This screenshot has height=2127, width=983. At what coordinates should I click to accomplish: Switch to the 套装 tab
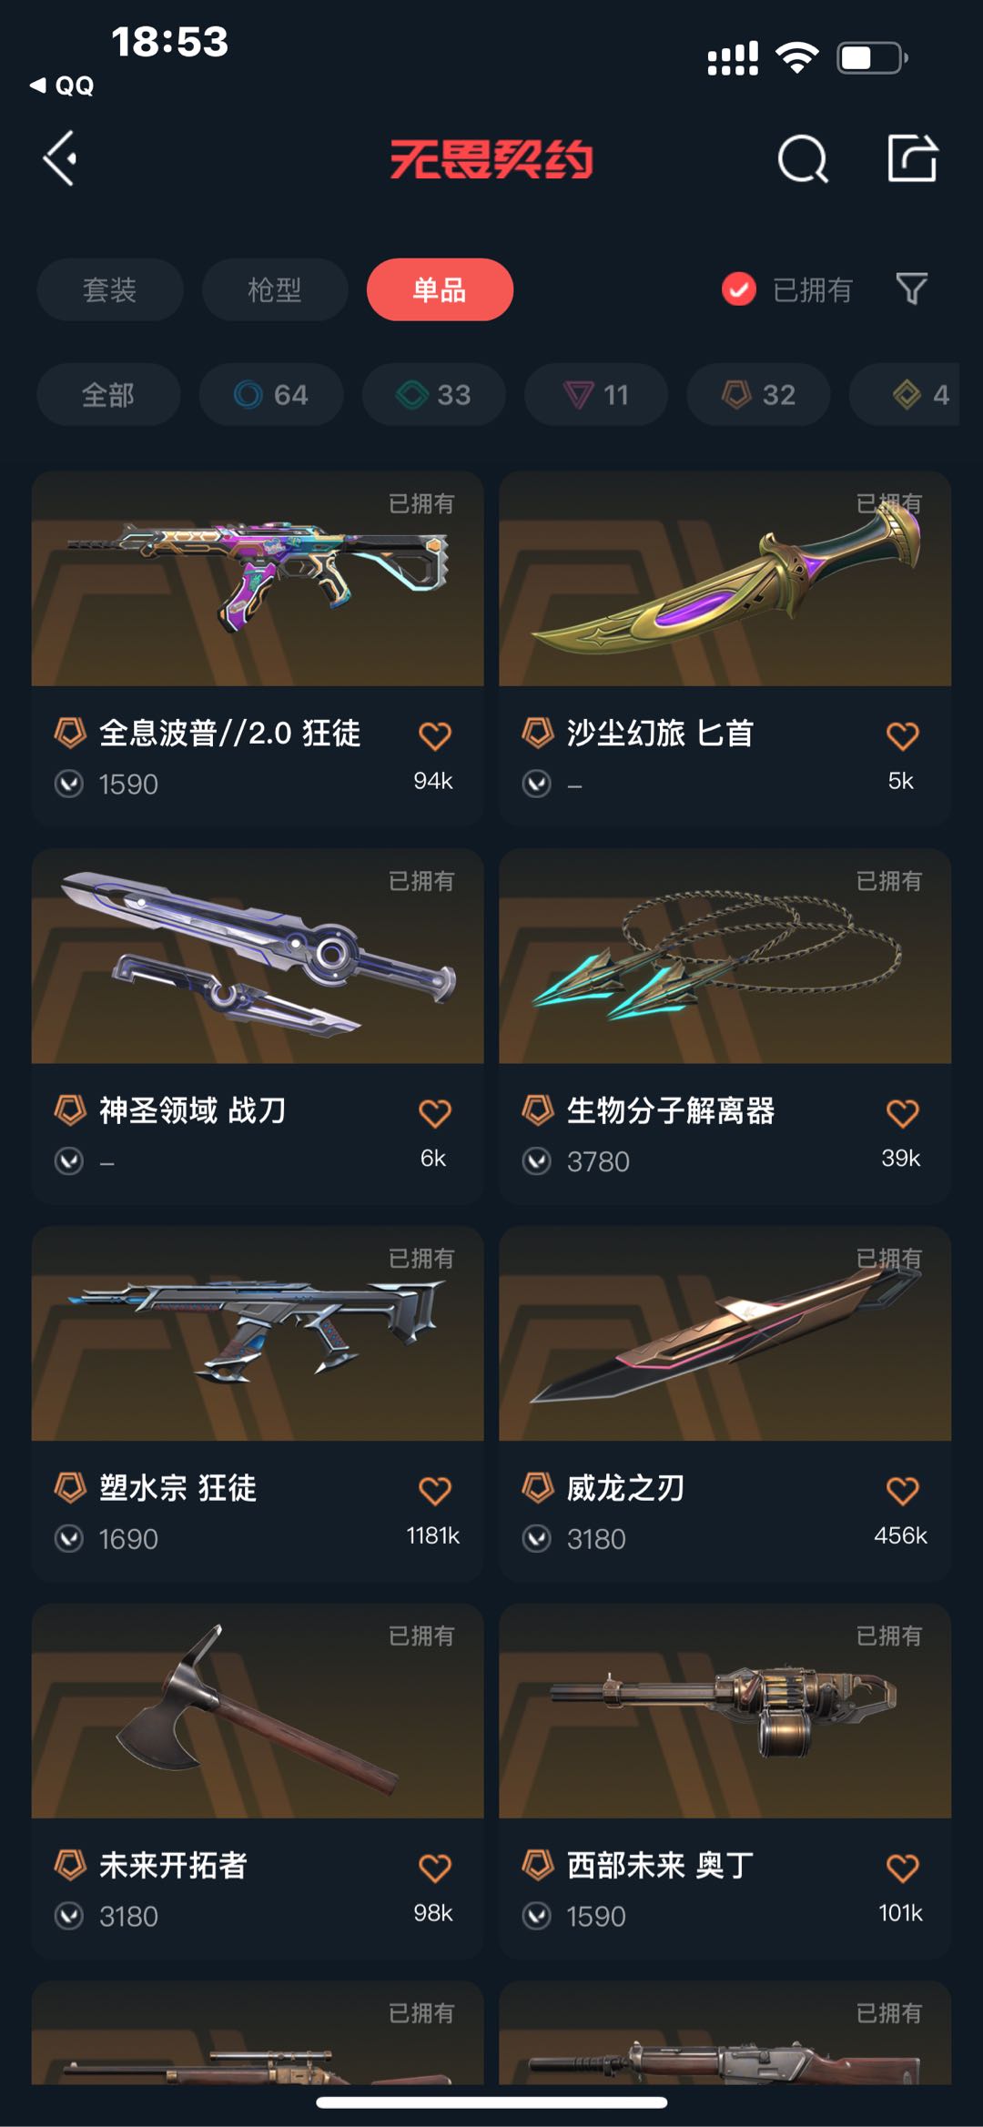(x=110, y=289)
